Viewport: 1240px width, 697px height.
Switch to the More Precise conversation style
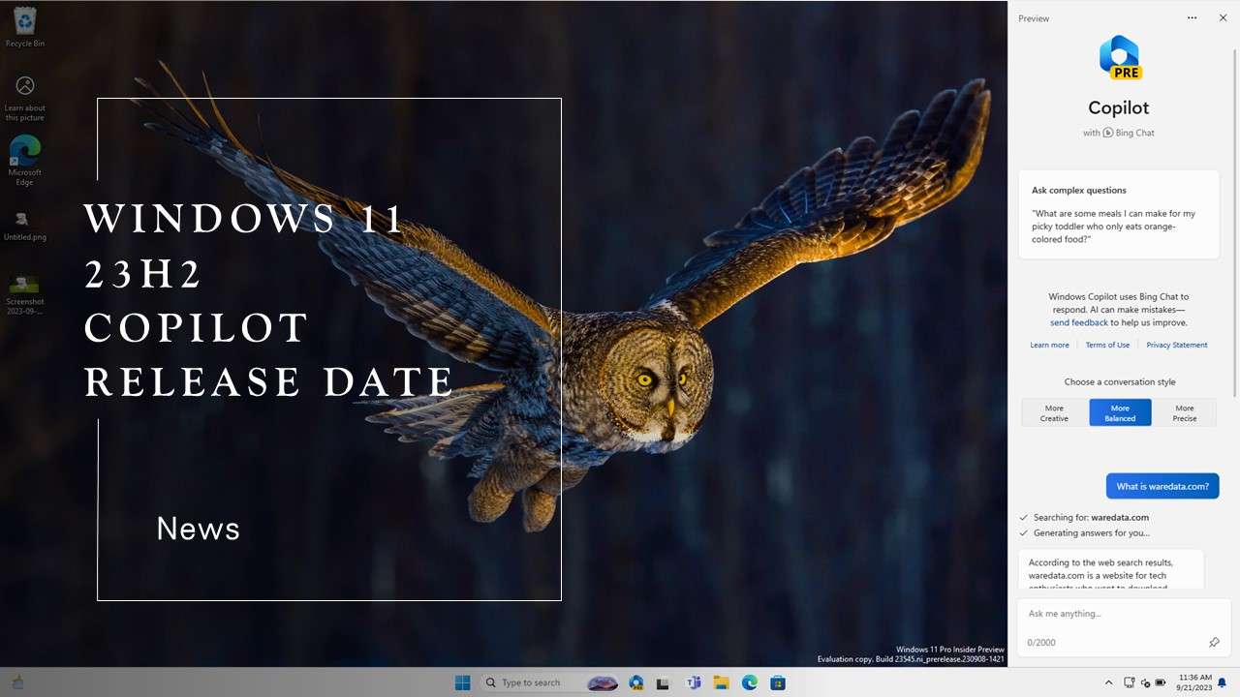[1184, 411]
